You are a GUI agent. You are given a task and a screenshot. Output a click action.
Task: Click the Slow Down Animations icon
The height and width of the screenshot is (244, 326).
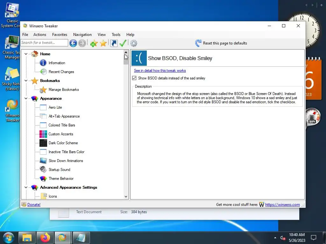coord(43,161)
